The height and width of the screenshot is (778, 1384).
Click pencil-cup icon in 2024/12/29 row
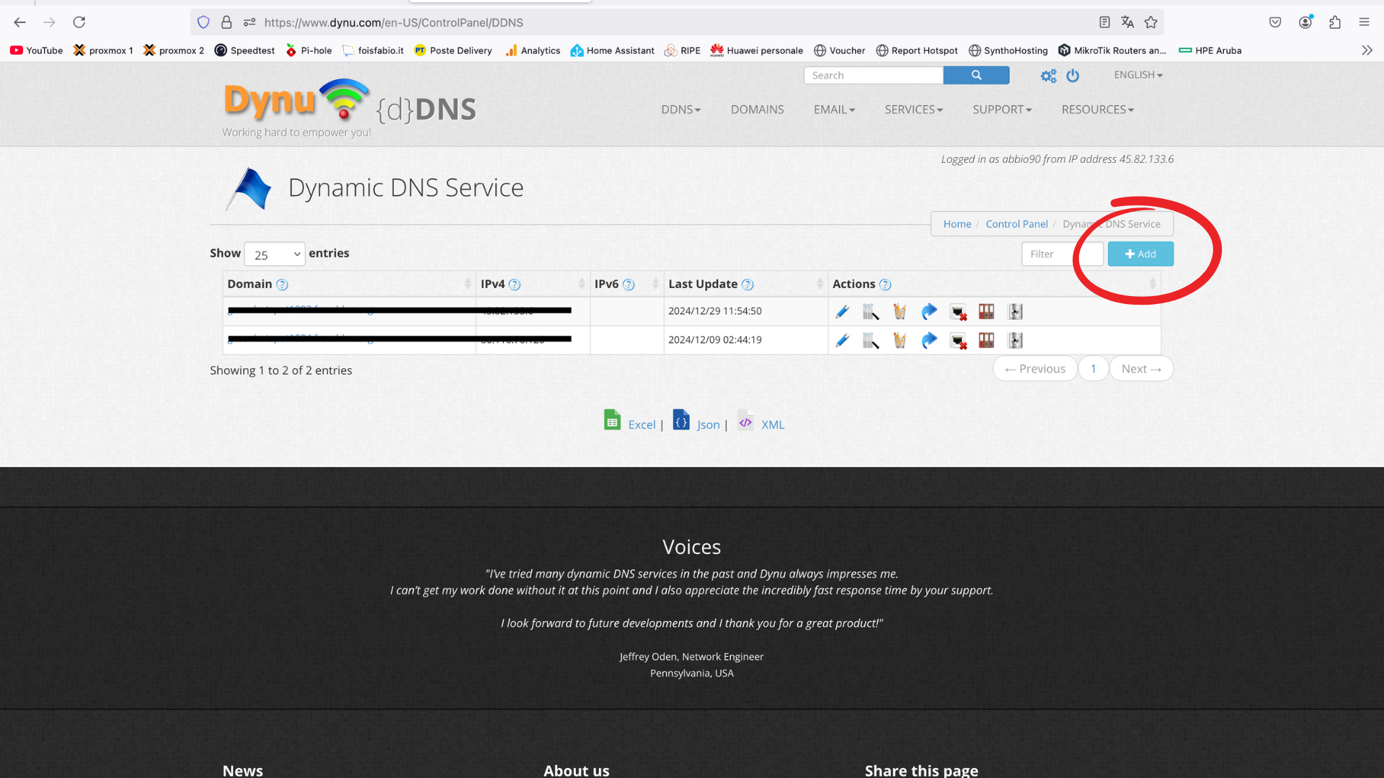(x=900, y=311)
